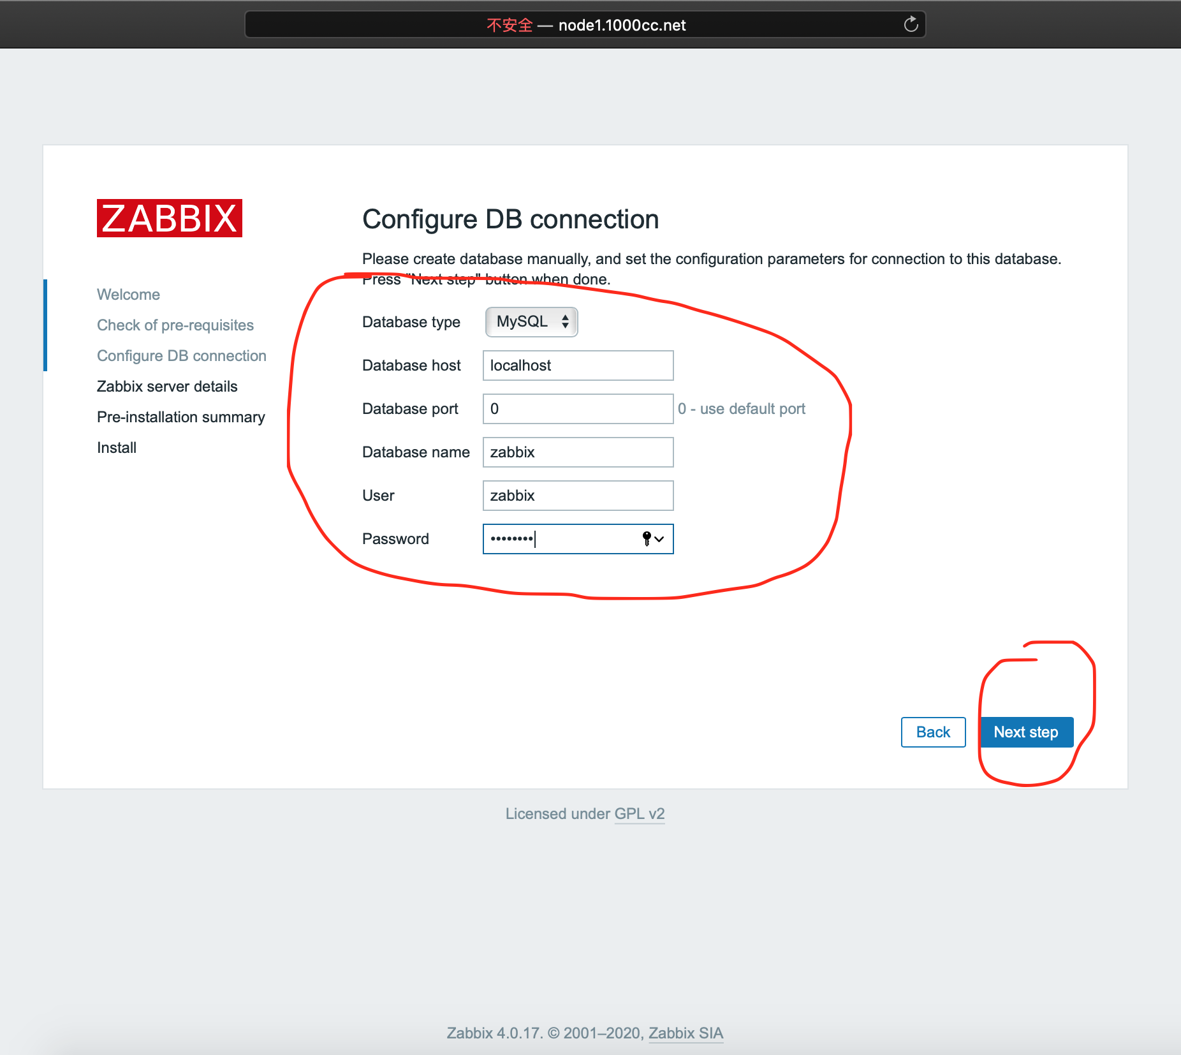Go to Check of pre-requisites step

tap(175, 325)
